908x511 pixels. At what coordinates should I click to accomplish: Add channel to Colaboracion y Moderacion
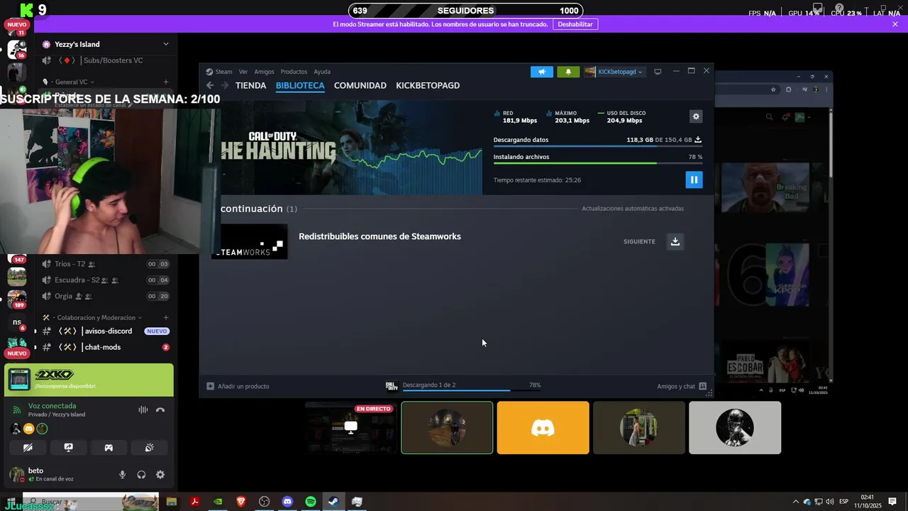166,317
